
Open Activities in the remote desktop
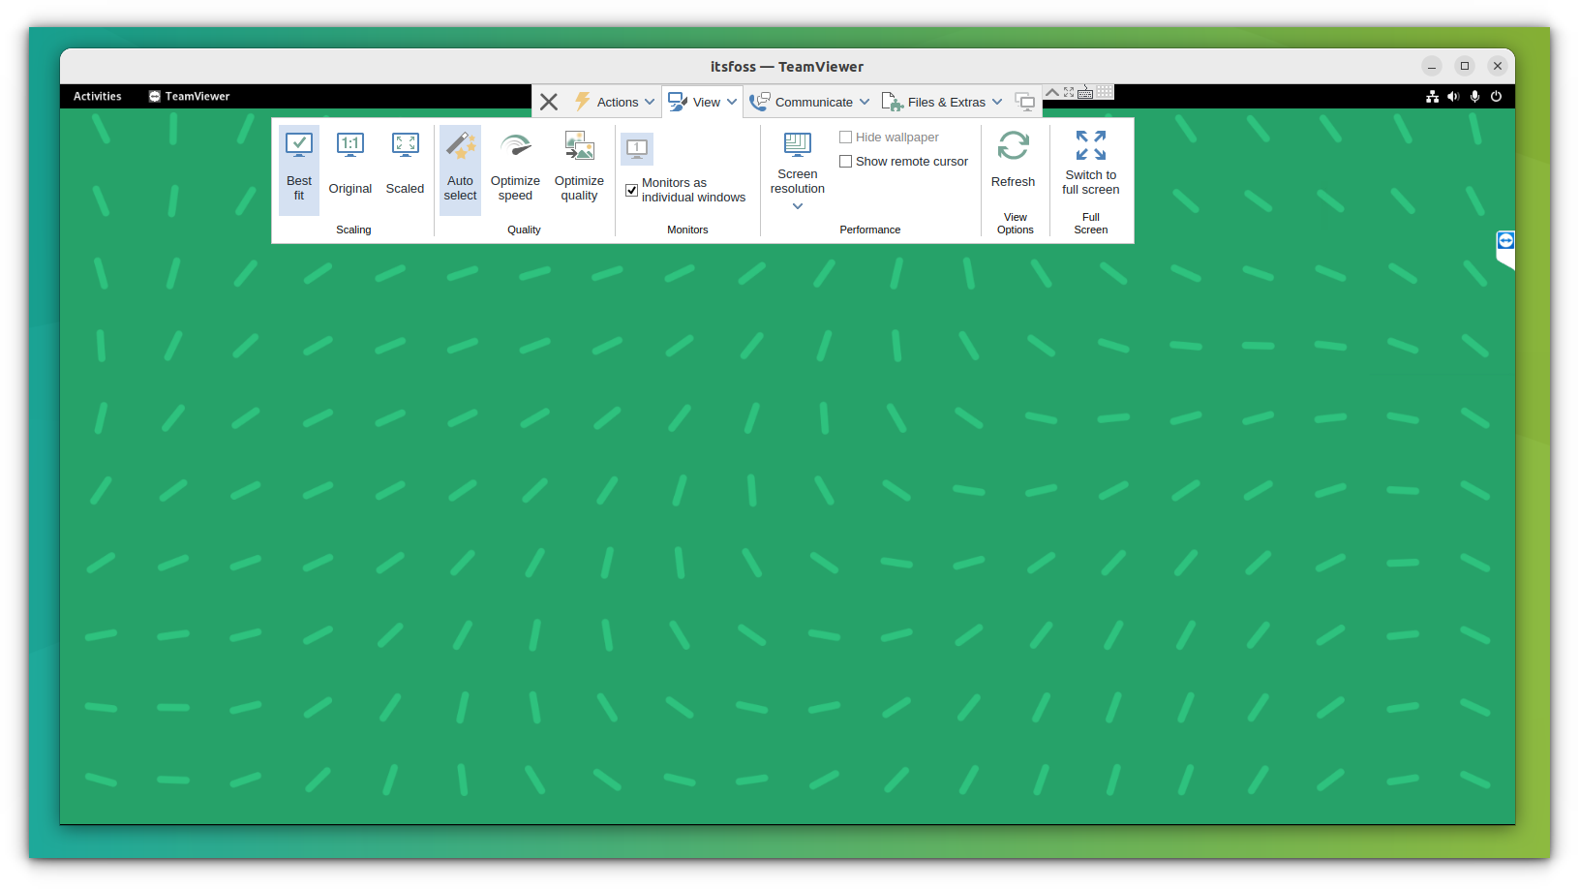coord(98,96)
